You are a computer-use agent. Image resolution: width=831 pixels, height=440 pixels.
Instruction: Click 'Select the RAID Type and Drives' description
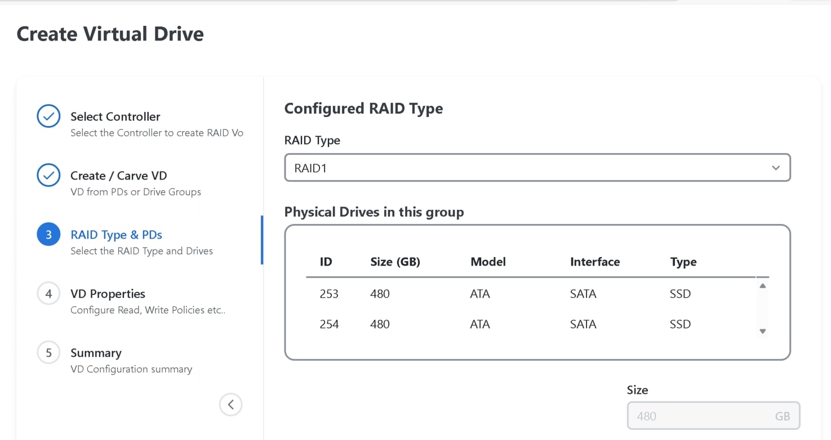click(141, 251)
